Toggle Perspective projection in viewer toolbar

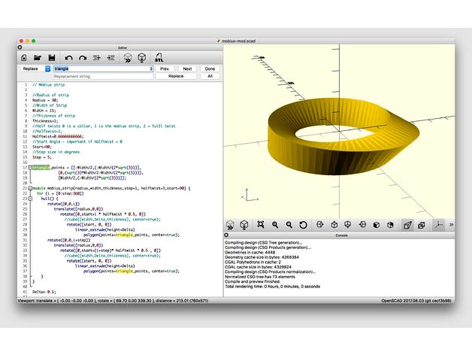(407, 225)
